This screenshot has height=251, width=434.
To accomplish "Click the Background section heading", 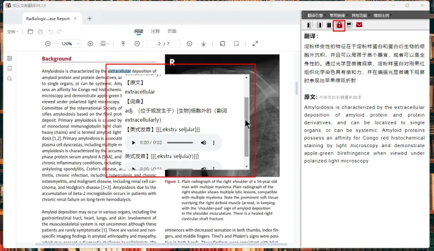I will [x=57, y=58].
